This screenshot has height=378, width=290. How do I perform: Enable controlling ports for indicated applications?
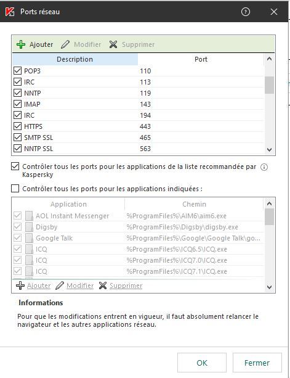pos(15,188)
